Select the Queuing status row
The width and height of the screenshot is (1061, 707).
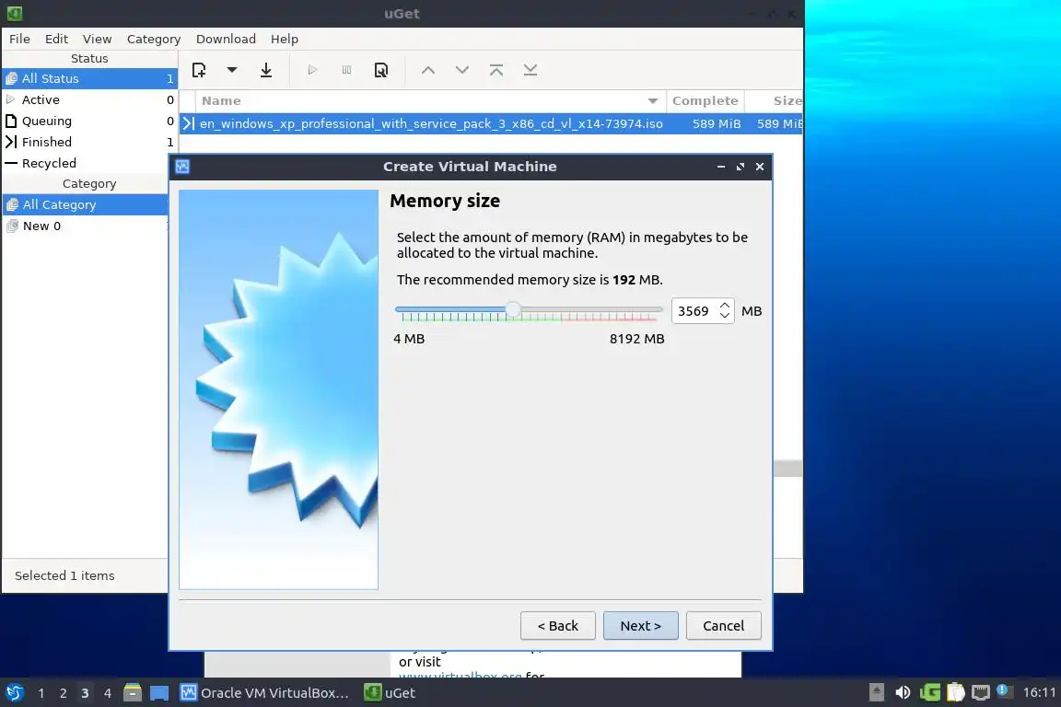[x=89, y=121]
